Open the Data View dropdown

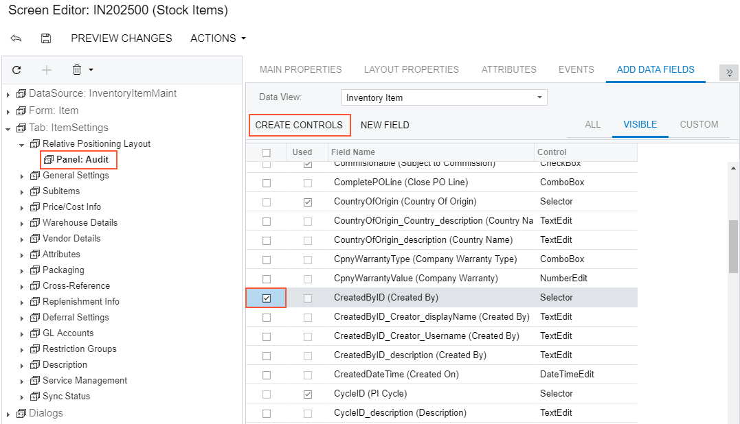539,97
